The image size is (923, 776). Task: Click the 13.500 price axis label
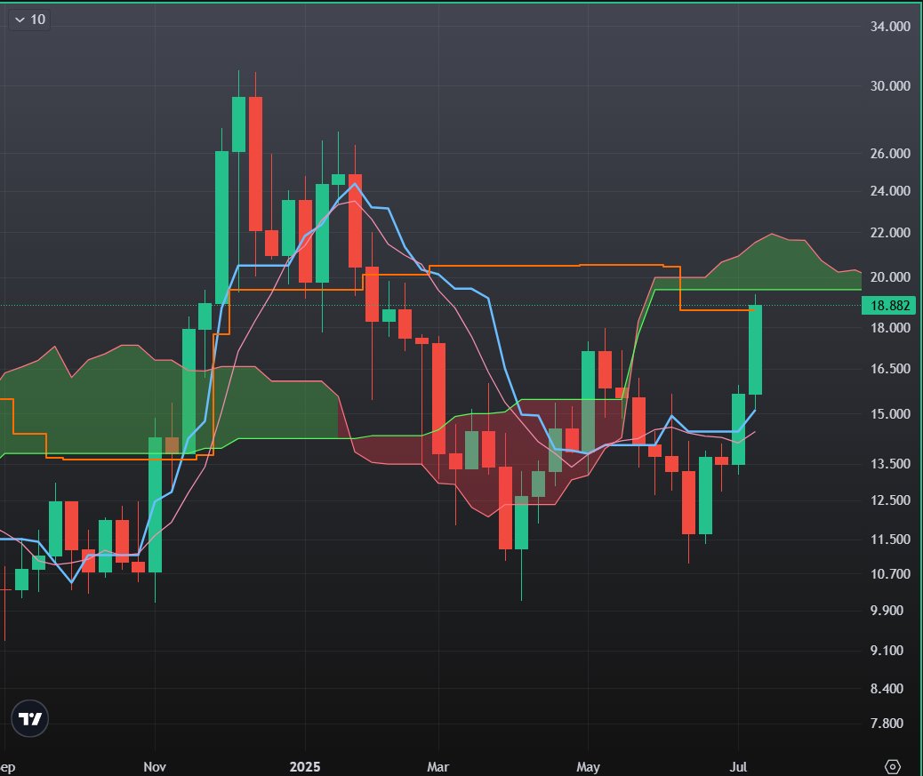tap(890, 464)
